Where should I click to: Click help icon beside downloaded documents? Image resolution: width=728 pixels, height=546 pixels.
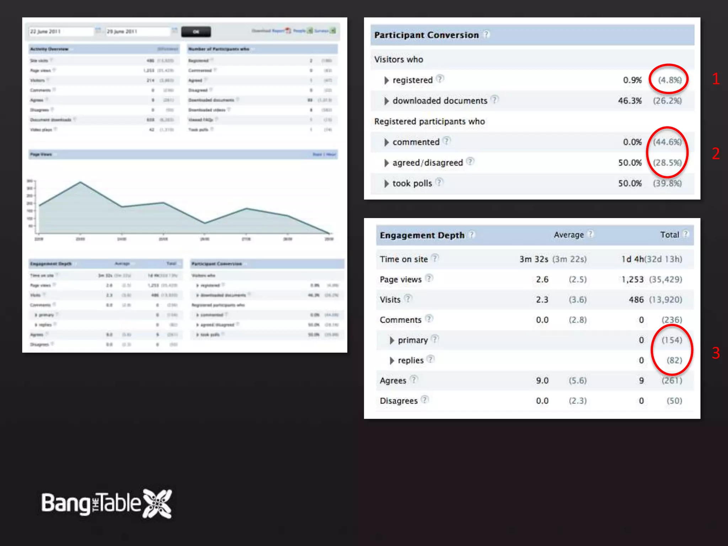pos(494,100)
